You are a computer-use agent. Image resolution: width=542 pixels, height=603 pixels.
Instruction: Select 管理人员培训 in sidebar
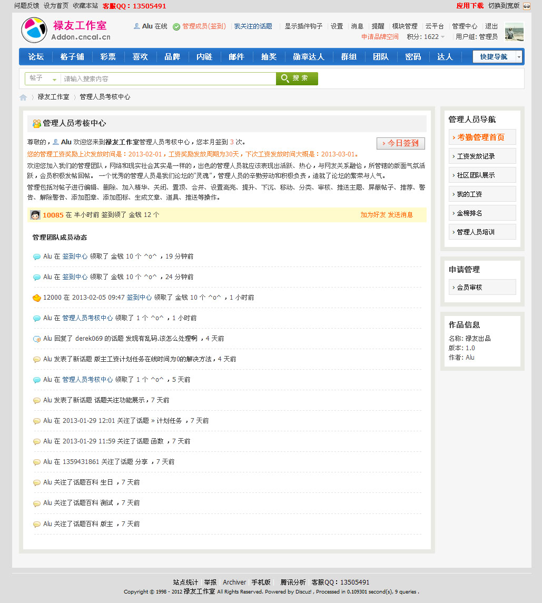pyautogui.click(x=482, y=232)
